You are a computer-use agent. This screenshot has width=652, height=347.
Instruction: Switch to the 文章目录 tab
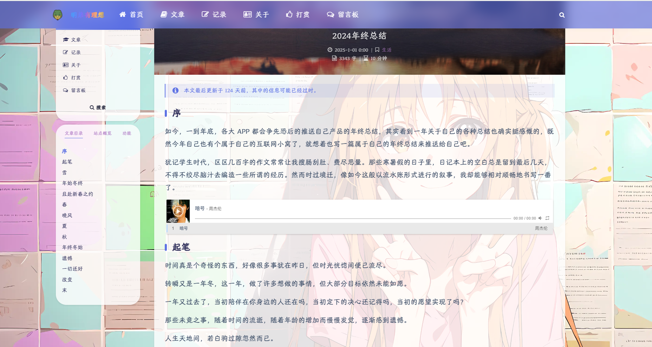pos(74,133)
